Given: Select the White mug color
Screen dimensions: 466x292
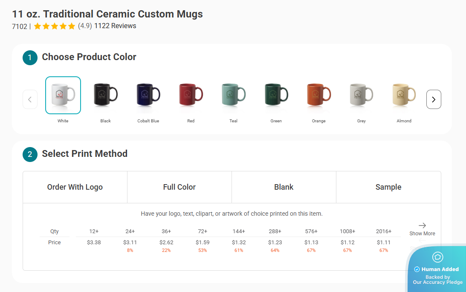Looking at the screenshot, I should pos(63,95).
